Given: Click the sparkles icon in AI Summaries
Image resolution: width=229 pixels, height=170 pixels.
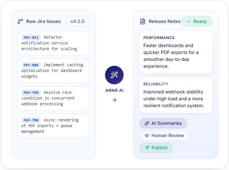Looking at the screenshot, I should pos(147,123).
